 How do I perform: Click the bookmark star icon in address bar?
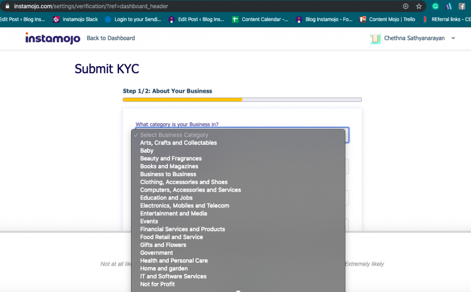click(419, 6)
